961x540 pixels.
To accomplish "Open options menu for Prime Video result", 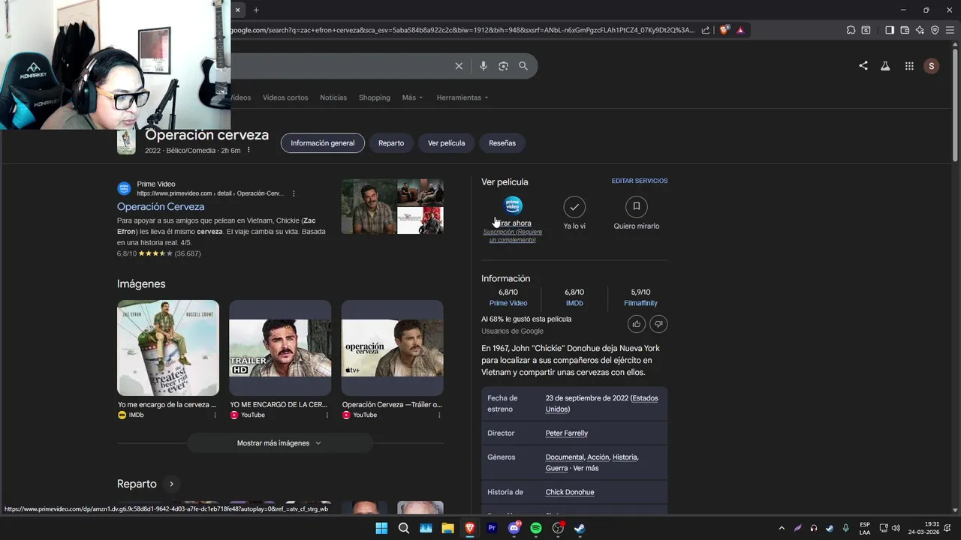I will (x=294, y=193).
